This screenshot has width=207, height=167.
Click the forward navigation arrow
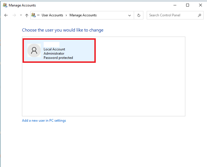click(14, 15)
